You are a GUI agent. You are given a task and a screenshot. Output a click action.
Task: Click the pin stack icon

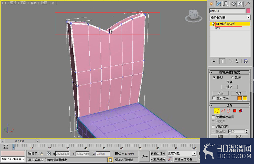pyautogui.click(x=213, y=61)
